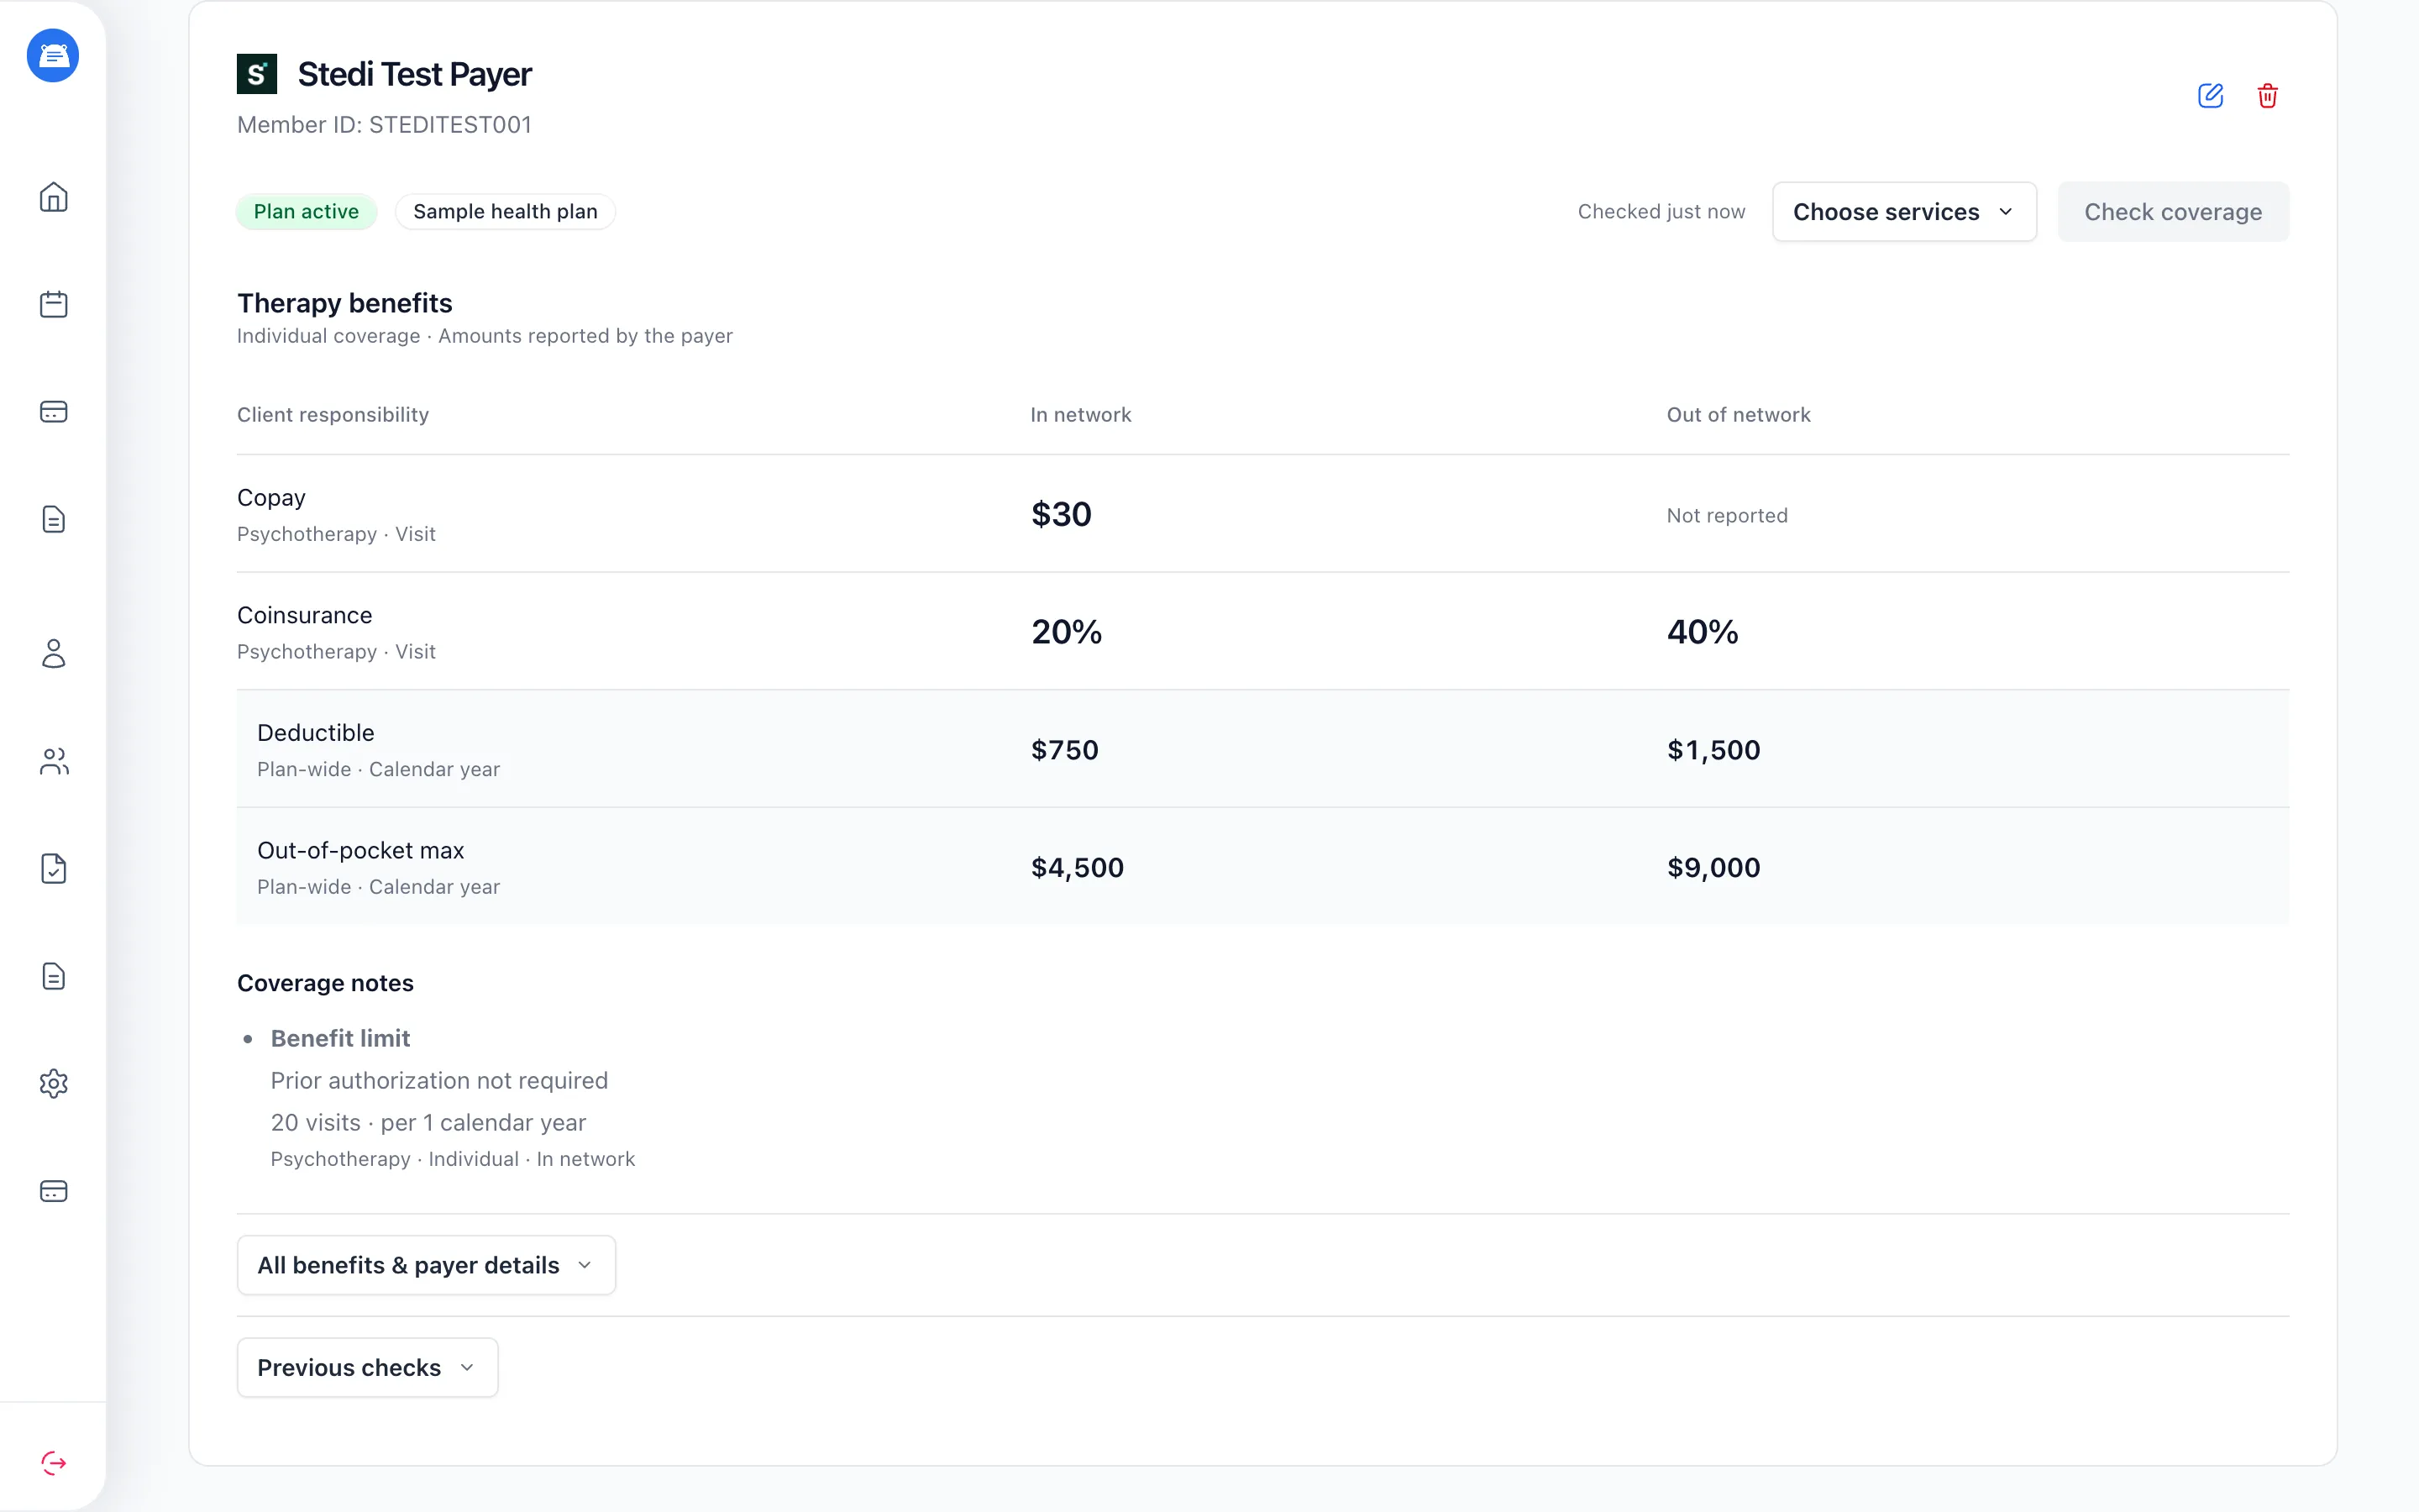This screenshot has height=1512, width=2419.
Task: Click the $1,500 out-of-network deductible
Action: click(1713, 750)
